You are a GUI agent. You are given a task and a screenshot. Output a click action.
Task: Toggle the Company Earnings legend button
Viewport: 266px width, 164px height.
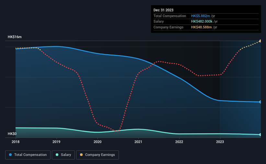(98, 155)
